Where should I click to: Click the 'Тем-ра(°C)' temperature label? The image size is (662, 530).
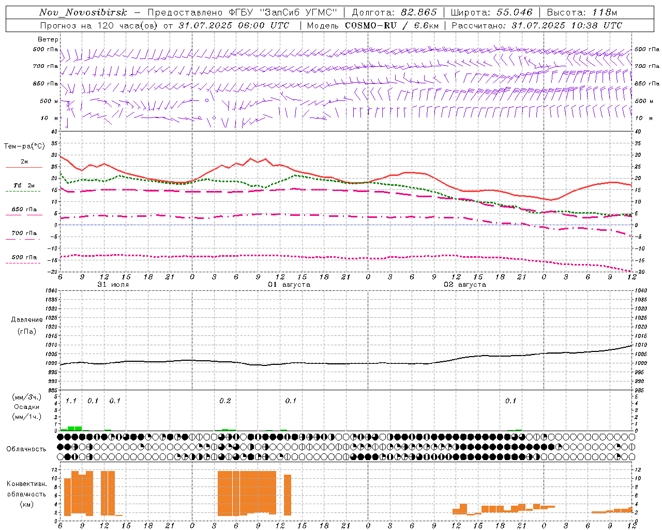(x=24, y=146)
